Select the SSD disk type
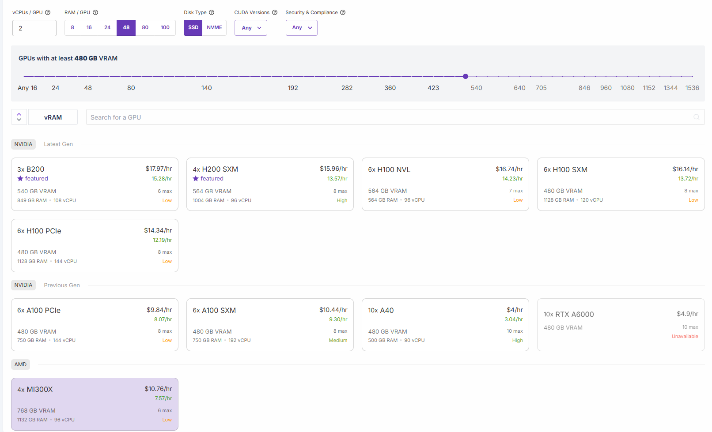This screenshot has height=432, width=712. pyautogui.click(x=193, y=27)
